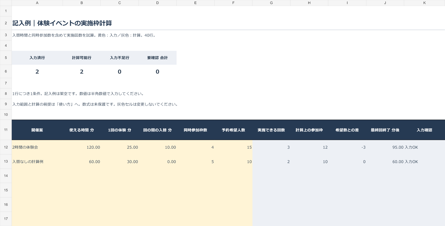Click the 開催案 table header
The height and width of the screenshot is (226, 445).
pos(37,130)
